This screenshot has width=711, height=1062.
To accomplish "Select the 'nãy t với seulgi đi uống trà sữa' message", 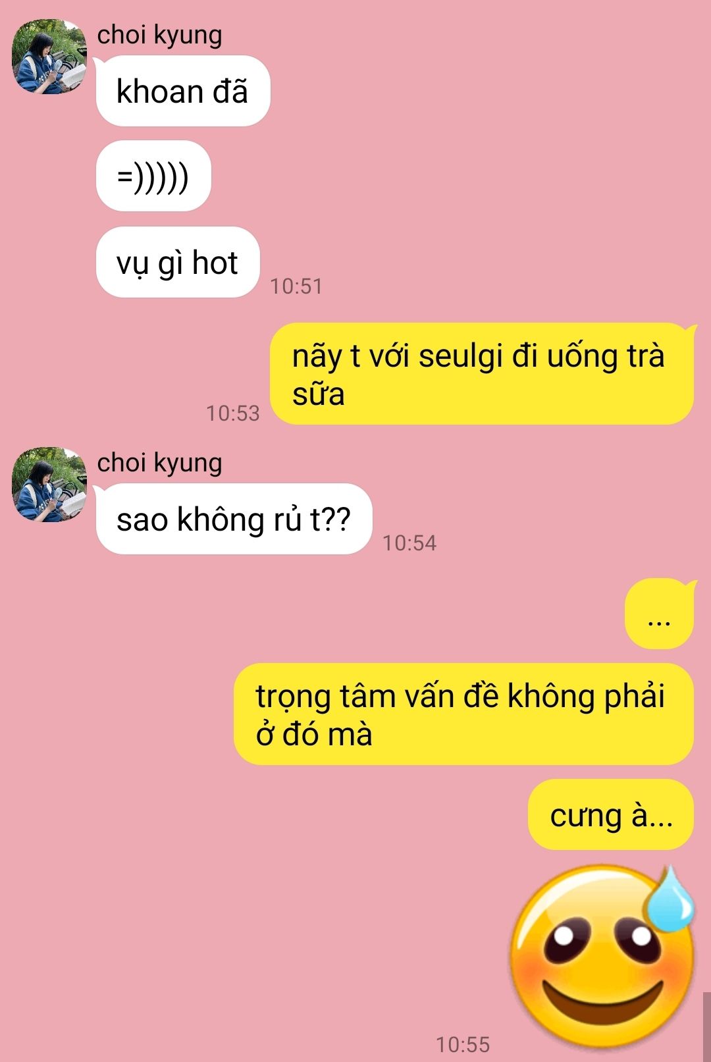I will point(482,374).
